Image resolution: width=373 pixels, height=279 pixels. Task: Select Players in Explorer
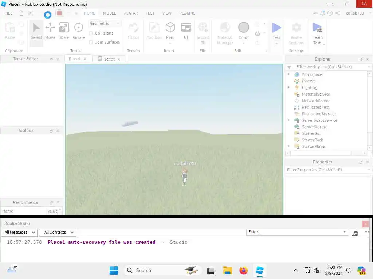tap(308, 81)
